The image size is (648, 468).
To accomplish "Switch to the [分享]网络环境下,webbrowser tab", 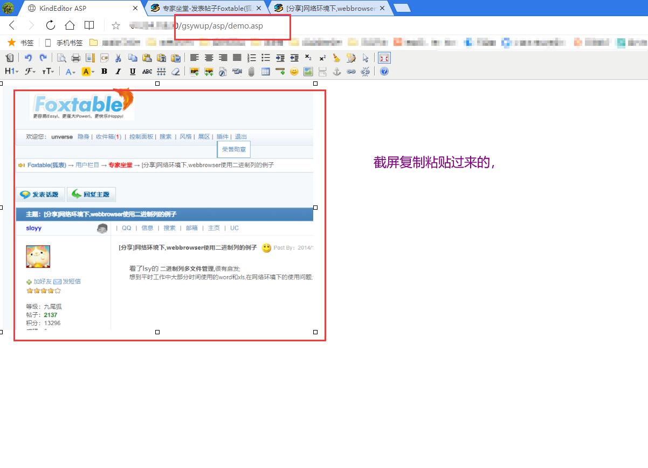I will coord(330,8).
